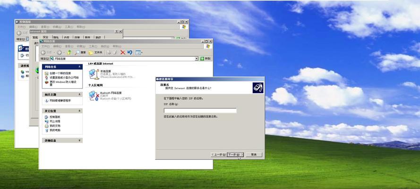This screenshot has width=420, height=189.
Task: Click the help ? button of Internet Properties
Action: click(x=116, y=32)
